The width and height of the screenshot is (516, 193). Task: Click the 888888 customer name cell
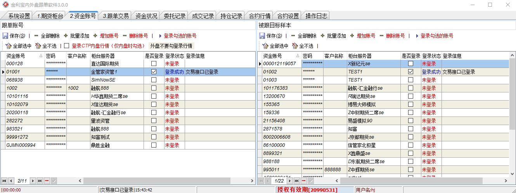coord(335,170)
